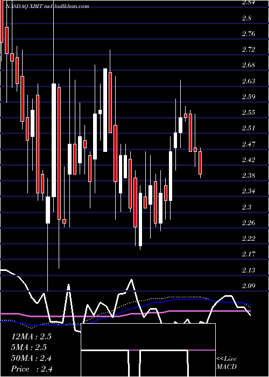Click the 2.26 price axis label
269x377 pixels.
[x=249, y=223]
